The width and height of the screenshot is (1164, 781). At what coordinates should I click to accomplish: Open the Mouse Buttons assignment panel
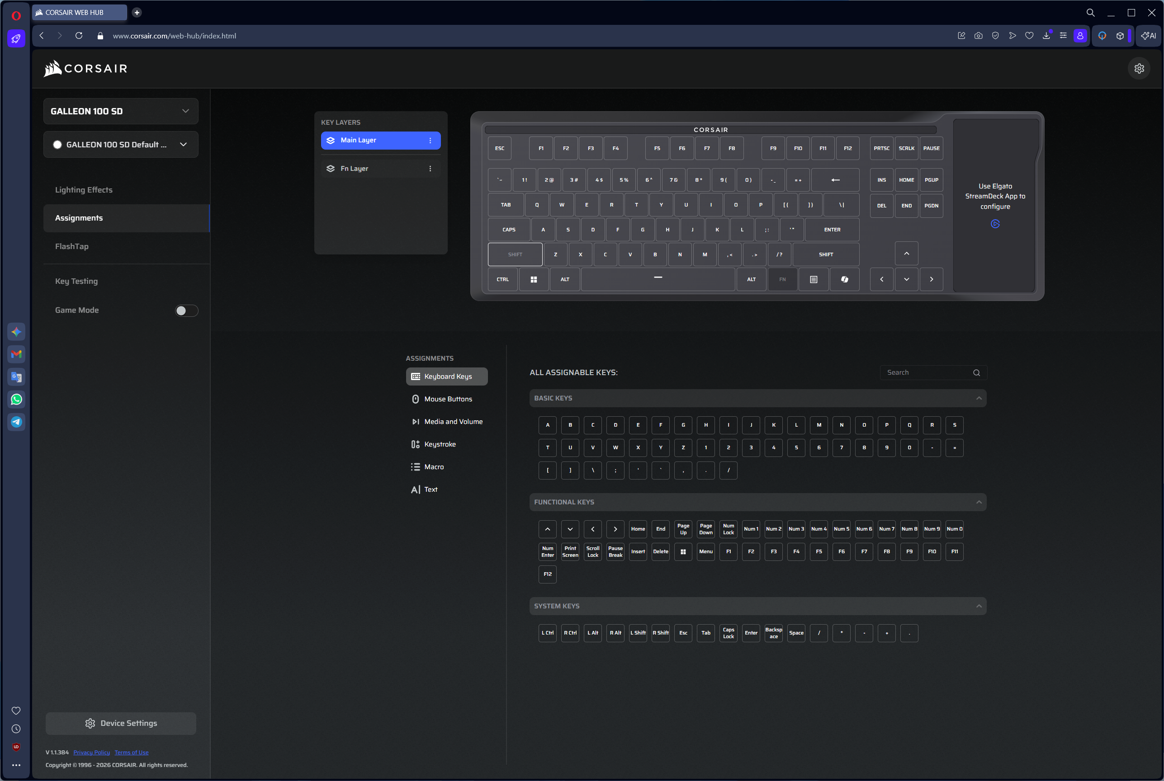[x=446, y=399]
